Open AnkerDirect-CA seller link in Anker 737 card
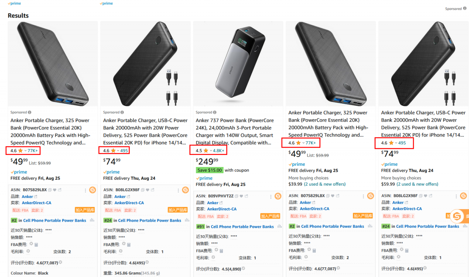The width and height of the screenshot is (469, 277). click(222, 209)
